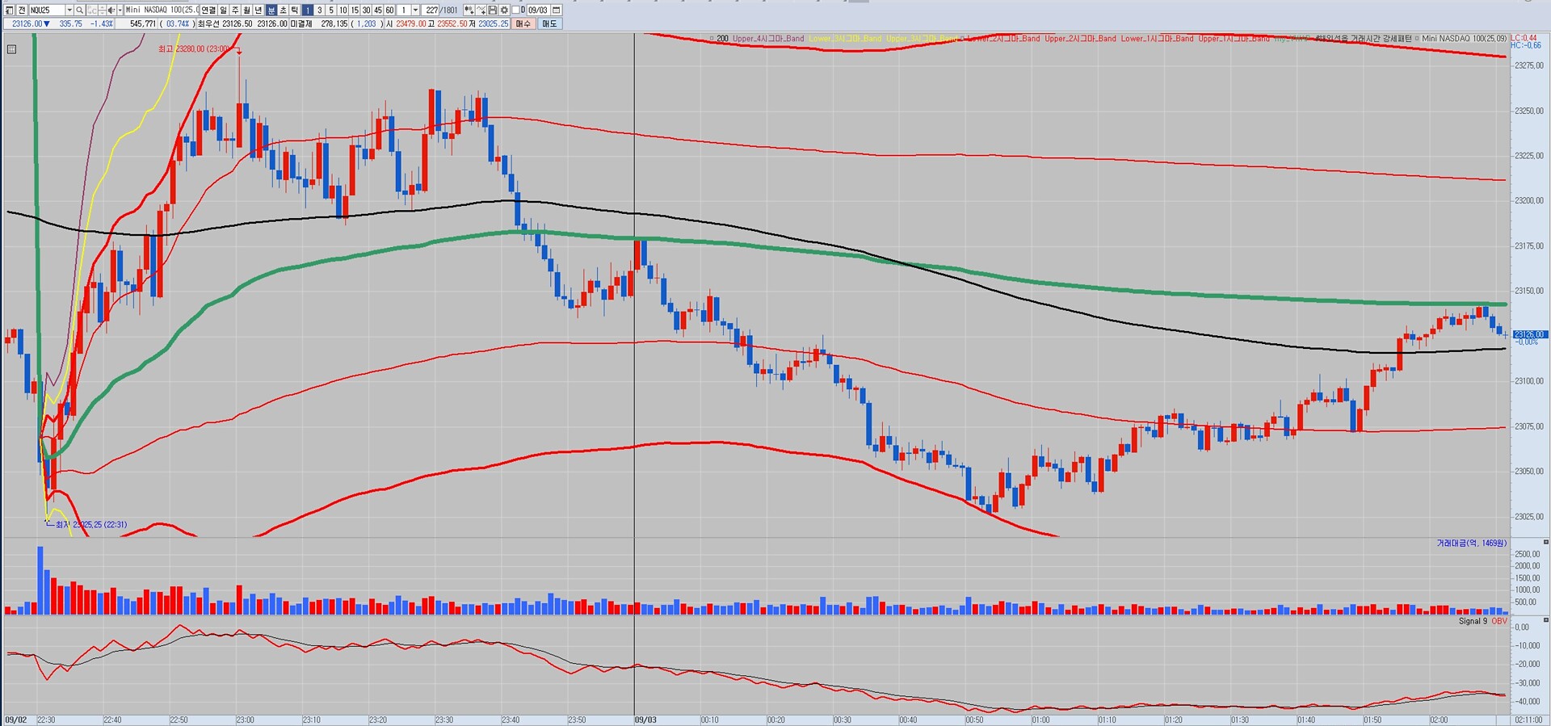Screen dimensions: 1551x726
Task: Click the panel layout icon at far left of toolbar
Action: tap(10, 10)
